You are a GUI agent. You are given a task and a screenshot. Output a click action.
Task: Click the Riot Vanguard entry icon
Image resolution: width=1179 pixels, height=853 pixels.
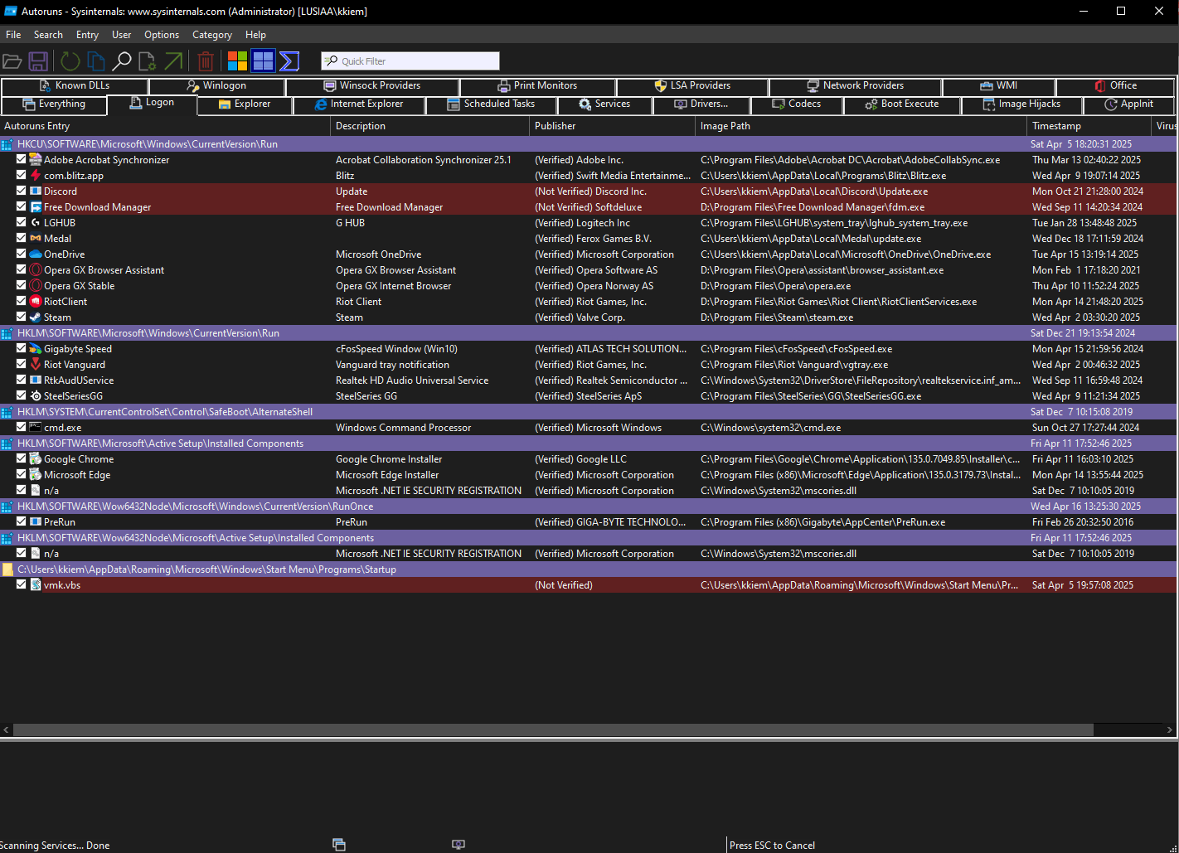pos(36,365)
